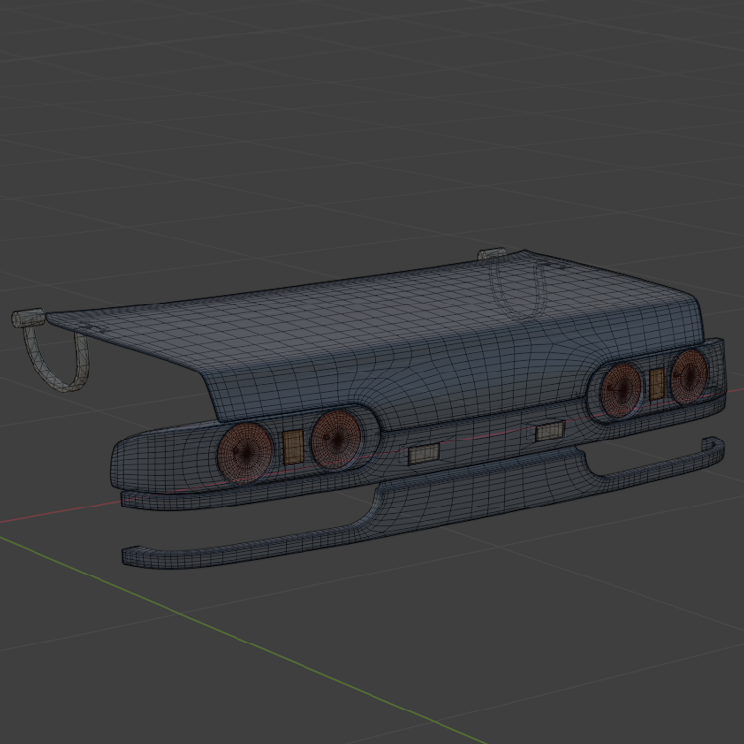The width and height of the screenshot is (744, 744).
Task: Click the amber rectangle between left taillights
Action: pyautogui.click(x=293, y=445)
